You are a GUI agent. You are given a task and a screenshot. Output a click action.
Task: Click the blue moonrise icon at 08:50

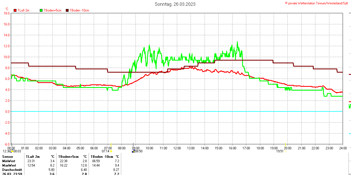(x=133, y=151)
